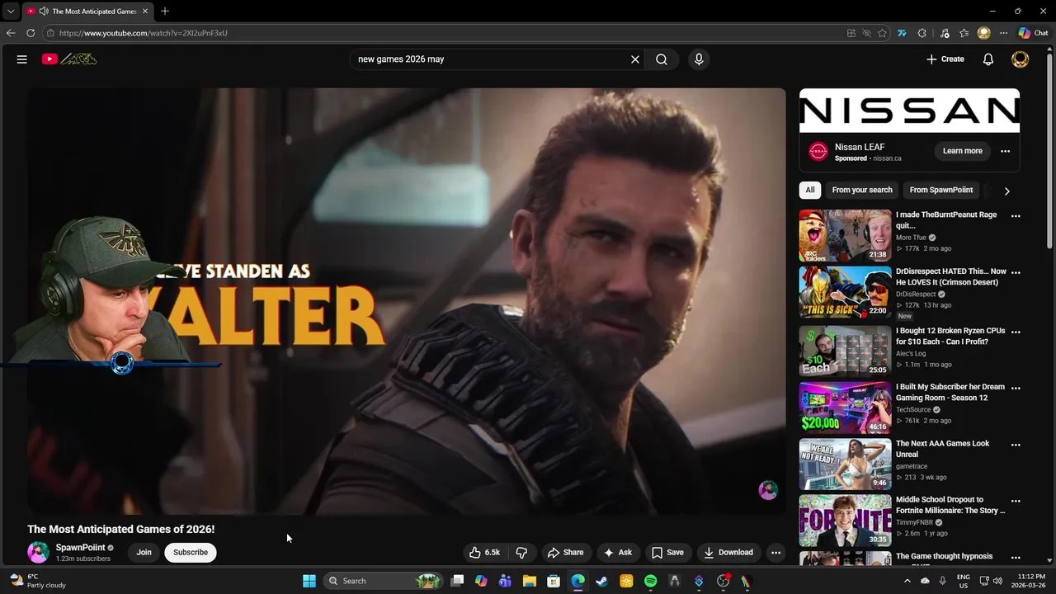Open more actions under the video
Screen dimensions: 1056x594
[x=775, y=553]
